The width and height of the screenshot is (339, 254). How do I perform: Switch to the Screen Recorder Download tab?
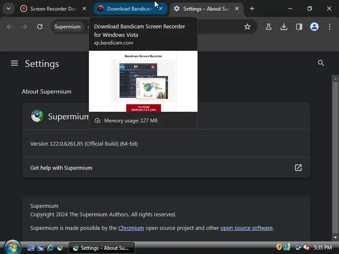click(53, 8)
